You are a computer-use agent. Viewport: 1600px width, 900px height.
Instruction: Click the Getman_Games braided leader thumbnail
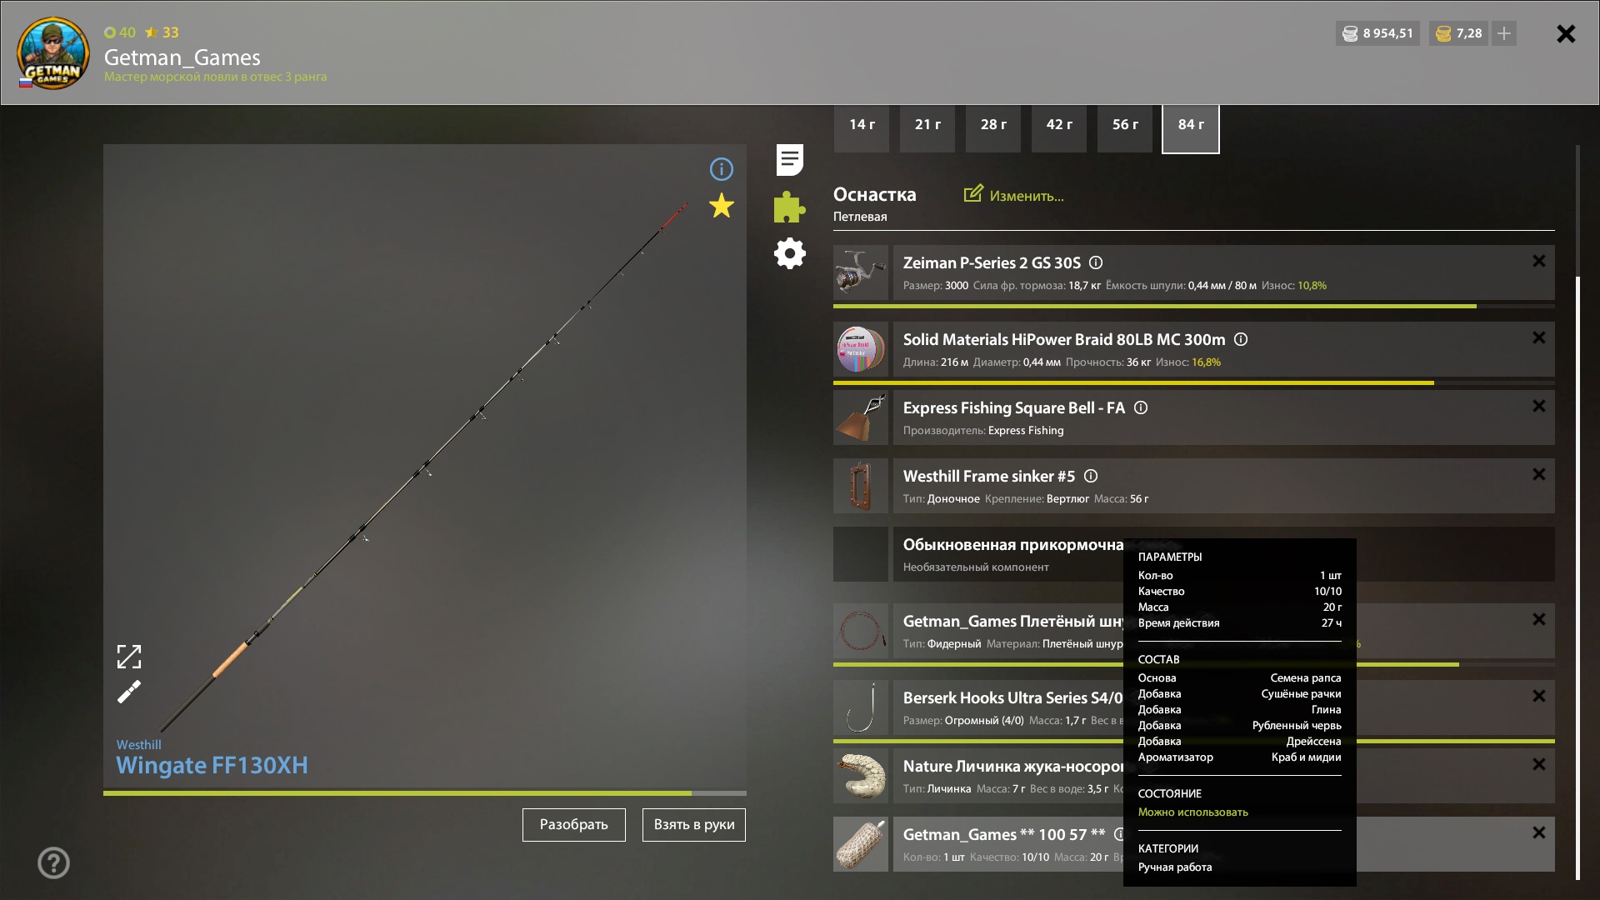point(861,631)
